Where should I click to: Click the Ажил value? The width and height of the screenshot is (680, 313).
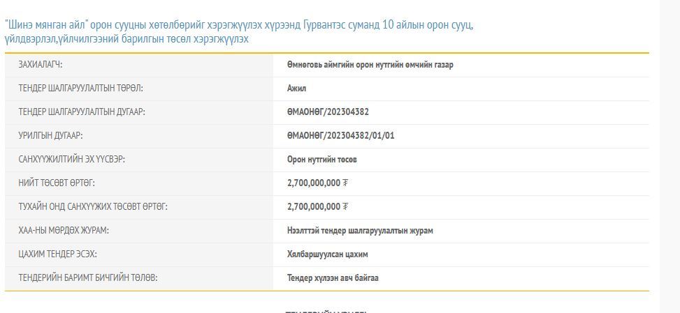click(x=296, y=89)
